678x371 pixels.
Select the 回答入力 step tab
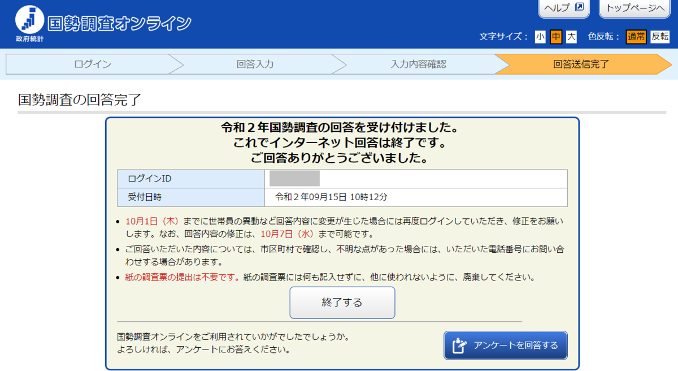tap(255, 64)
